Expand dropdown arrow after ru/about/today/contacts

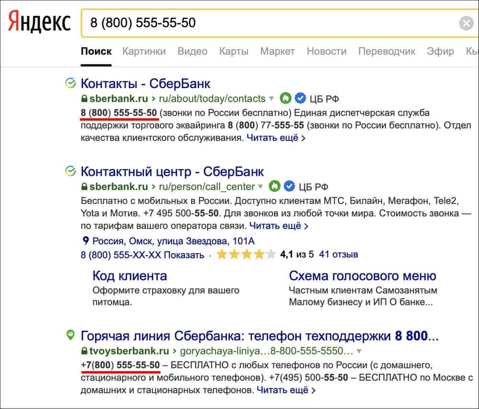tap(271, 99)
